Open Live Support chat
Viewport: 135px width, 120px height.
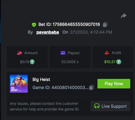110,106
